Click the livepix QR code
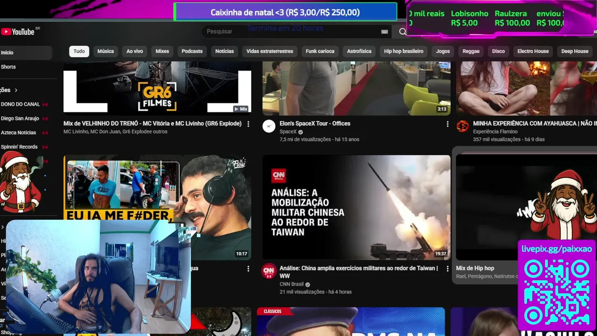The image size is (597, 336). click(x=557, y=292)
